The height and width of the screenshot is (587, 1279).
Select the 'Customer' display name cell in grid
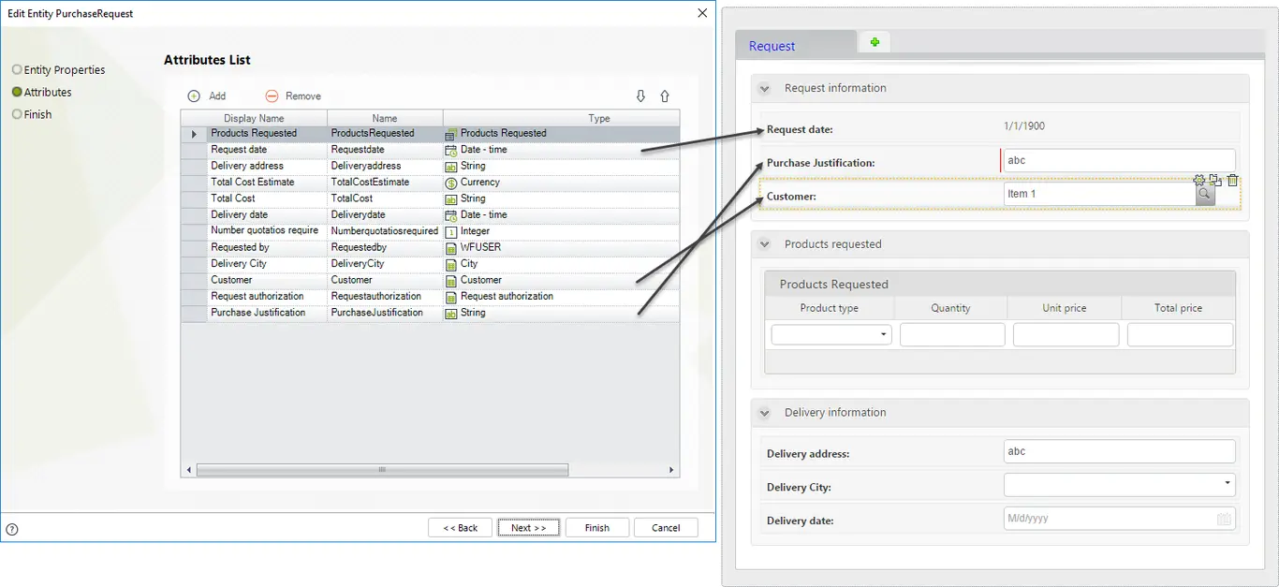point(267,280)
